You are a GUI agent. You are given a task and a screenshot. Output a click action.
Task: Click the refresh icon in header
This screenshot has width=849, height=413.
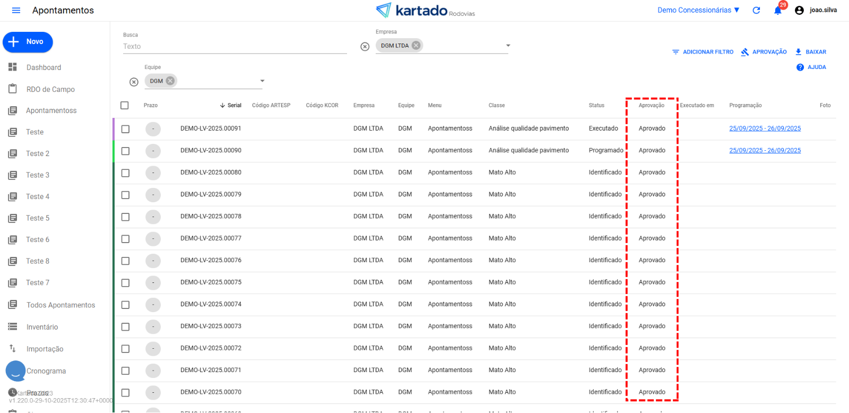coord(756,11)
